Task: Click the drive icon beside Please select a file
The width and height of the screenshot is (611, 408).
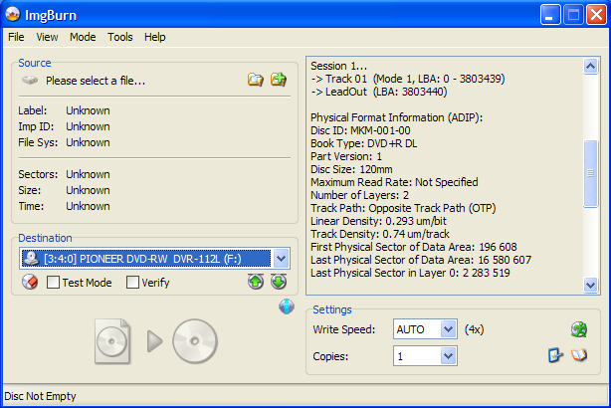Action: (30, 81)
